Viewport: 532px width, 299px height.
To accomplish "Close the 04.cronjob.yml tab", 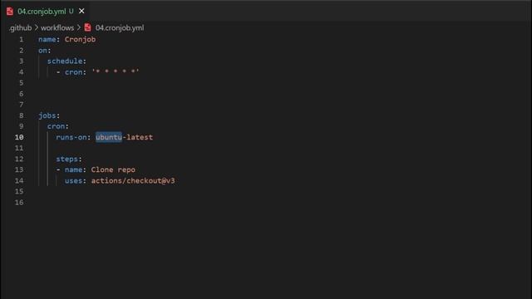I will pyautogui.click(x=81, y=11).
